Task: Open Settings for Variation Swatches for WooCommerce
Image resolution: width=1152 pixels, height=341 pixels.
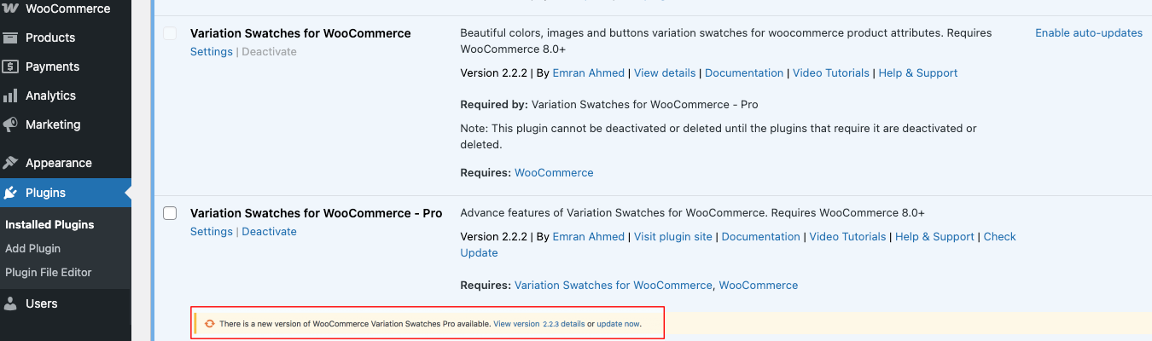Action: tap(211, 52)
